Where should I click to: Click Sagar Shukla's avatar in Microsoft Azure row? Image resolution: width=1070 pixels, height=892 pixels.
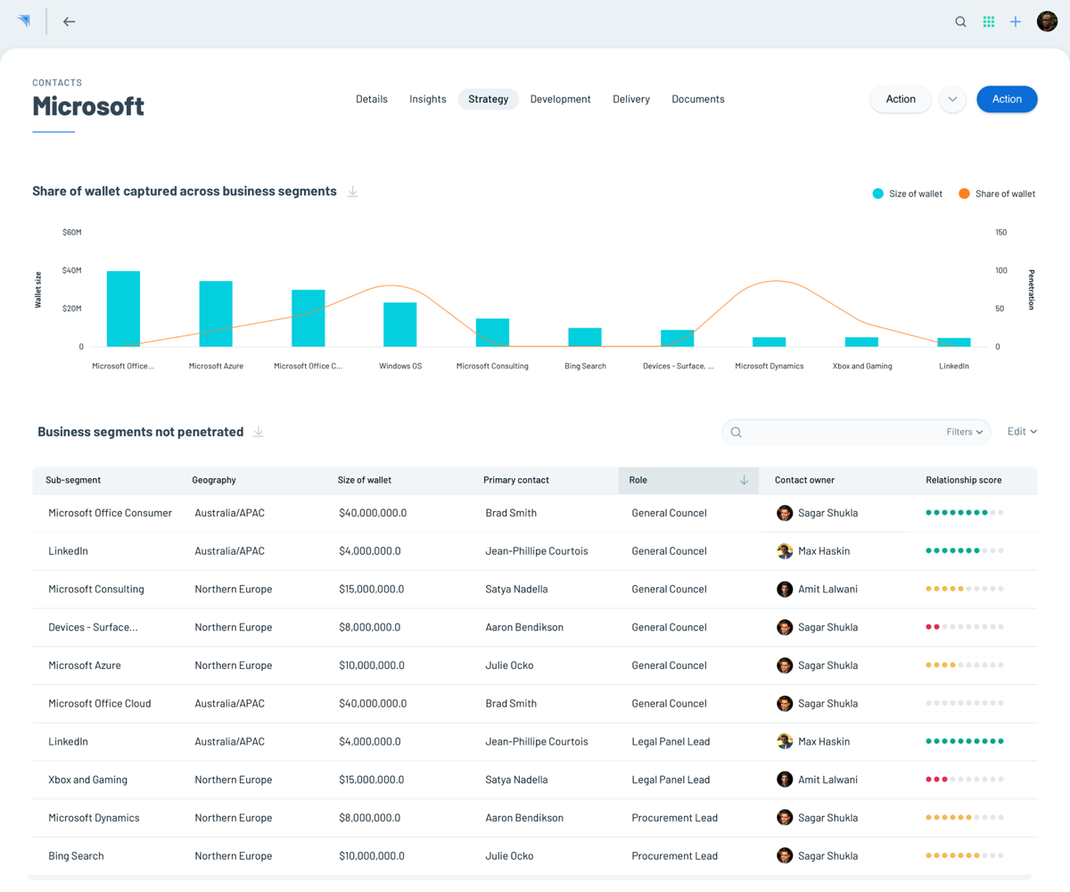tap(785, 665)
